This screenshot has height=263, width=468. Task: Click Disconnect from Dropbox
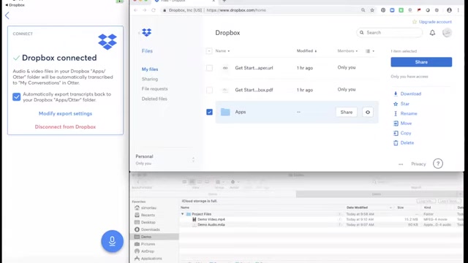point(65,126)
